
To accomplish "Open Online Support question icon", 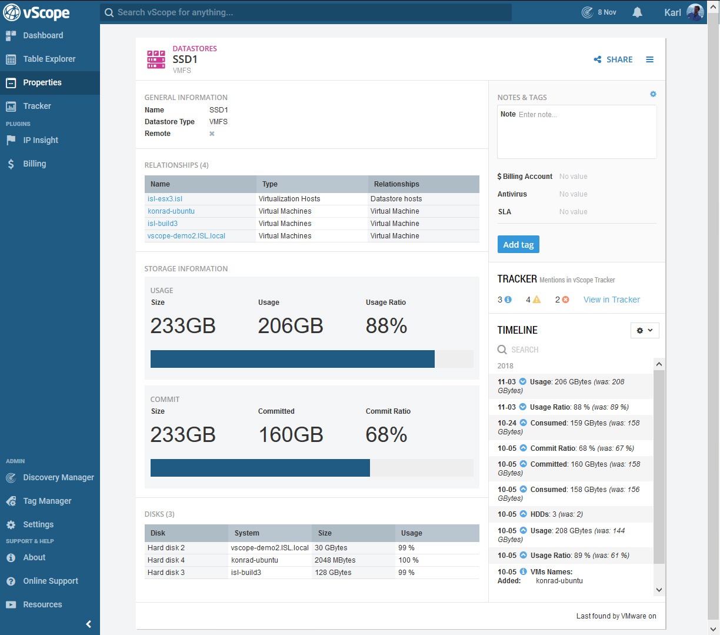I will click(x=11, y=581).
